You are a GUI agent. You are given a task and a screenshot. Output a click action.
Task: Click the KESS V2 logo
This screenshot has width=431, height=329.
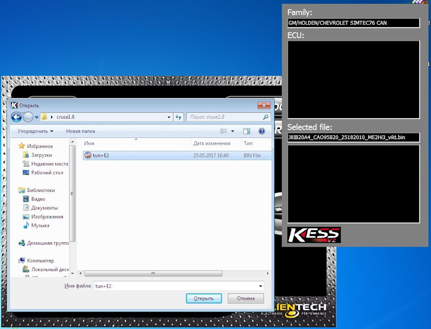(314, 235)
